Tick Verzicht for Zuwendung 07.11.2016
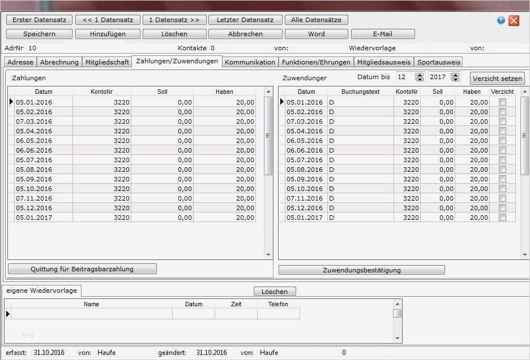Viewport: 530px width, 360px height. [x=503, y=198]
